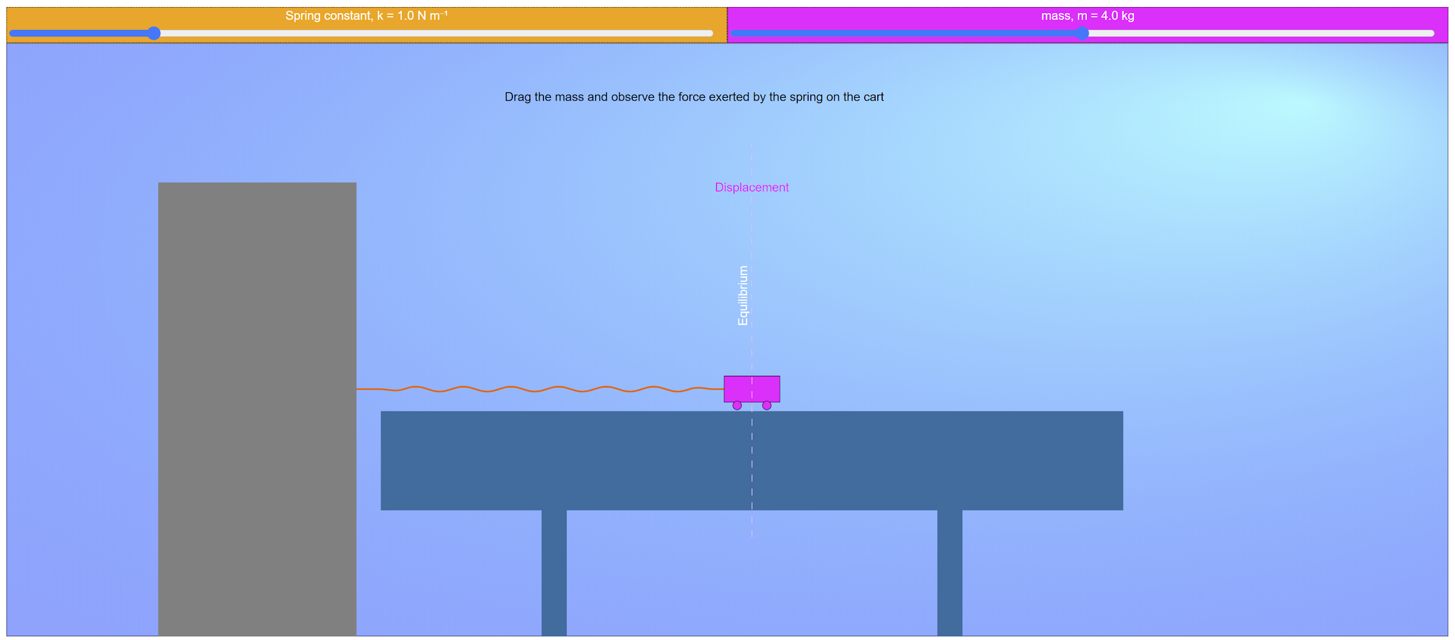The width and height of the screenshot is (1455, 640).
Task: Click the 'Drag the mass' instruction text
Action: [694, 97]
